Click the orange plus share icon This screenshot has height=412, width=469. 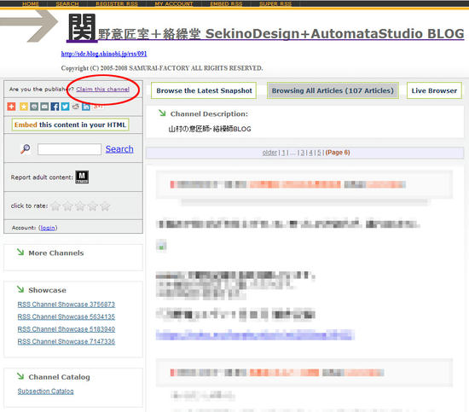11,107
